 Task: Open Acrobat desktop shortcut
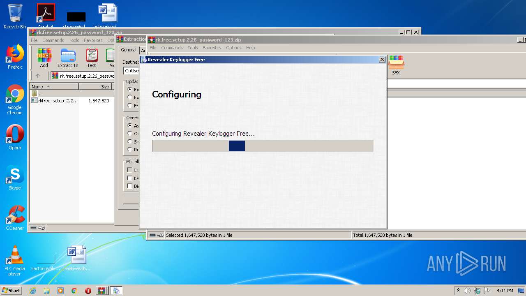(x=46, y=16)
